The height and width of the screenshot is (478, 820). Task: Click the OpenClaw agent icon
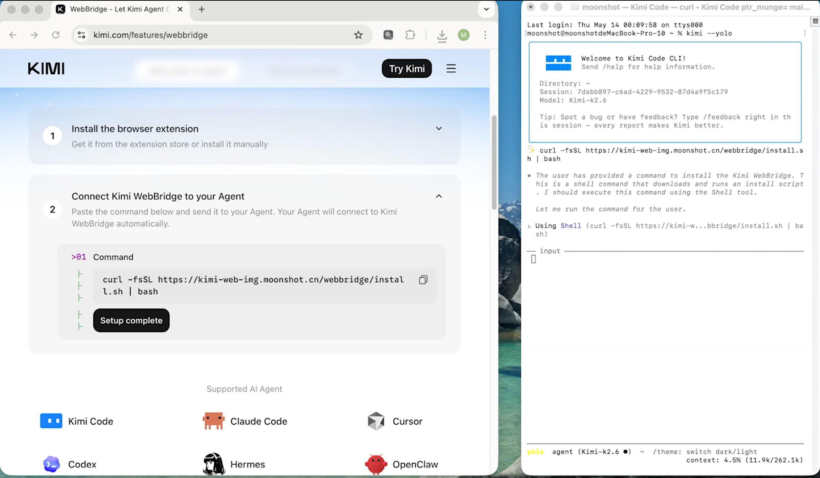coord(376,464)
